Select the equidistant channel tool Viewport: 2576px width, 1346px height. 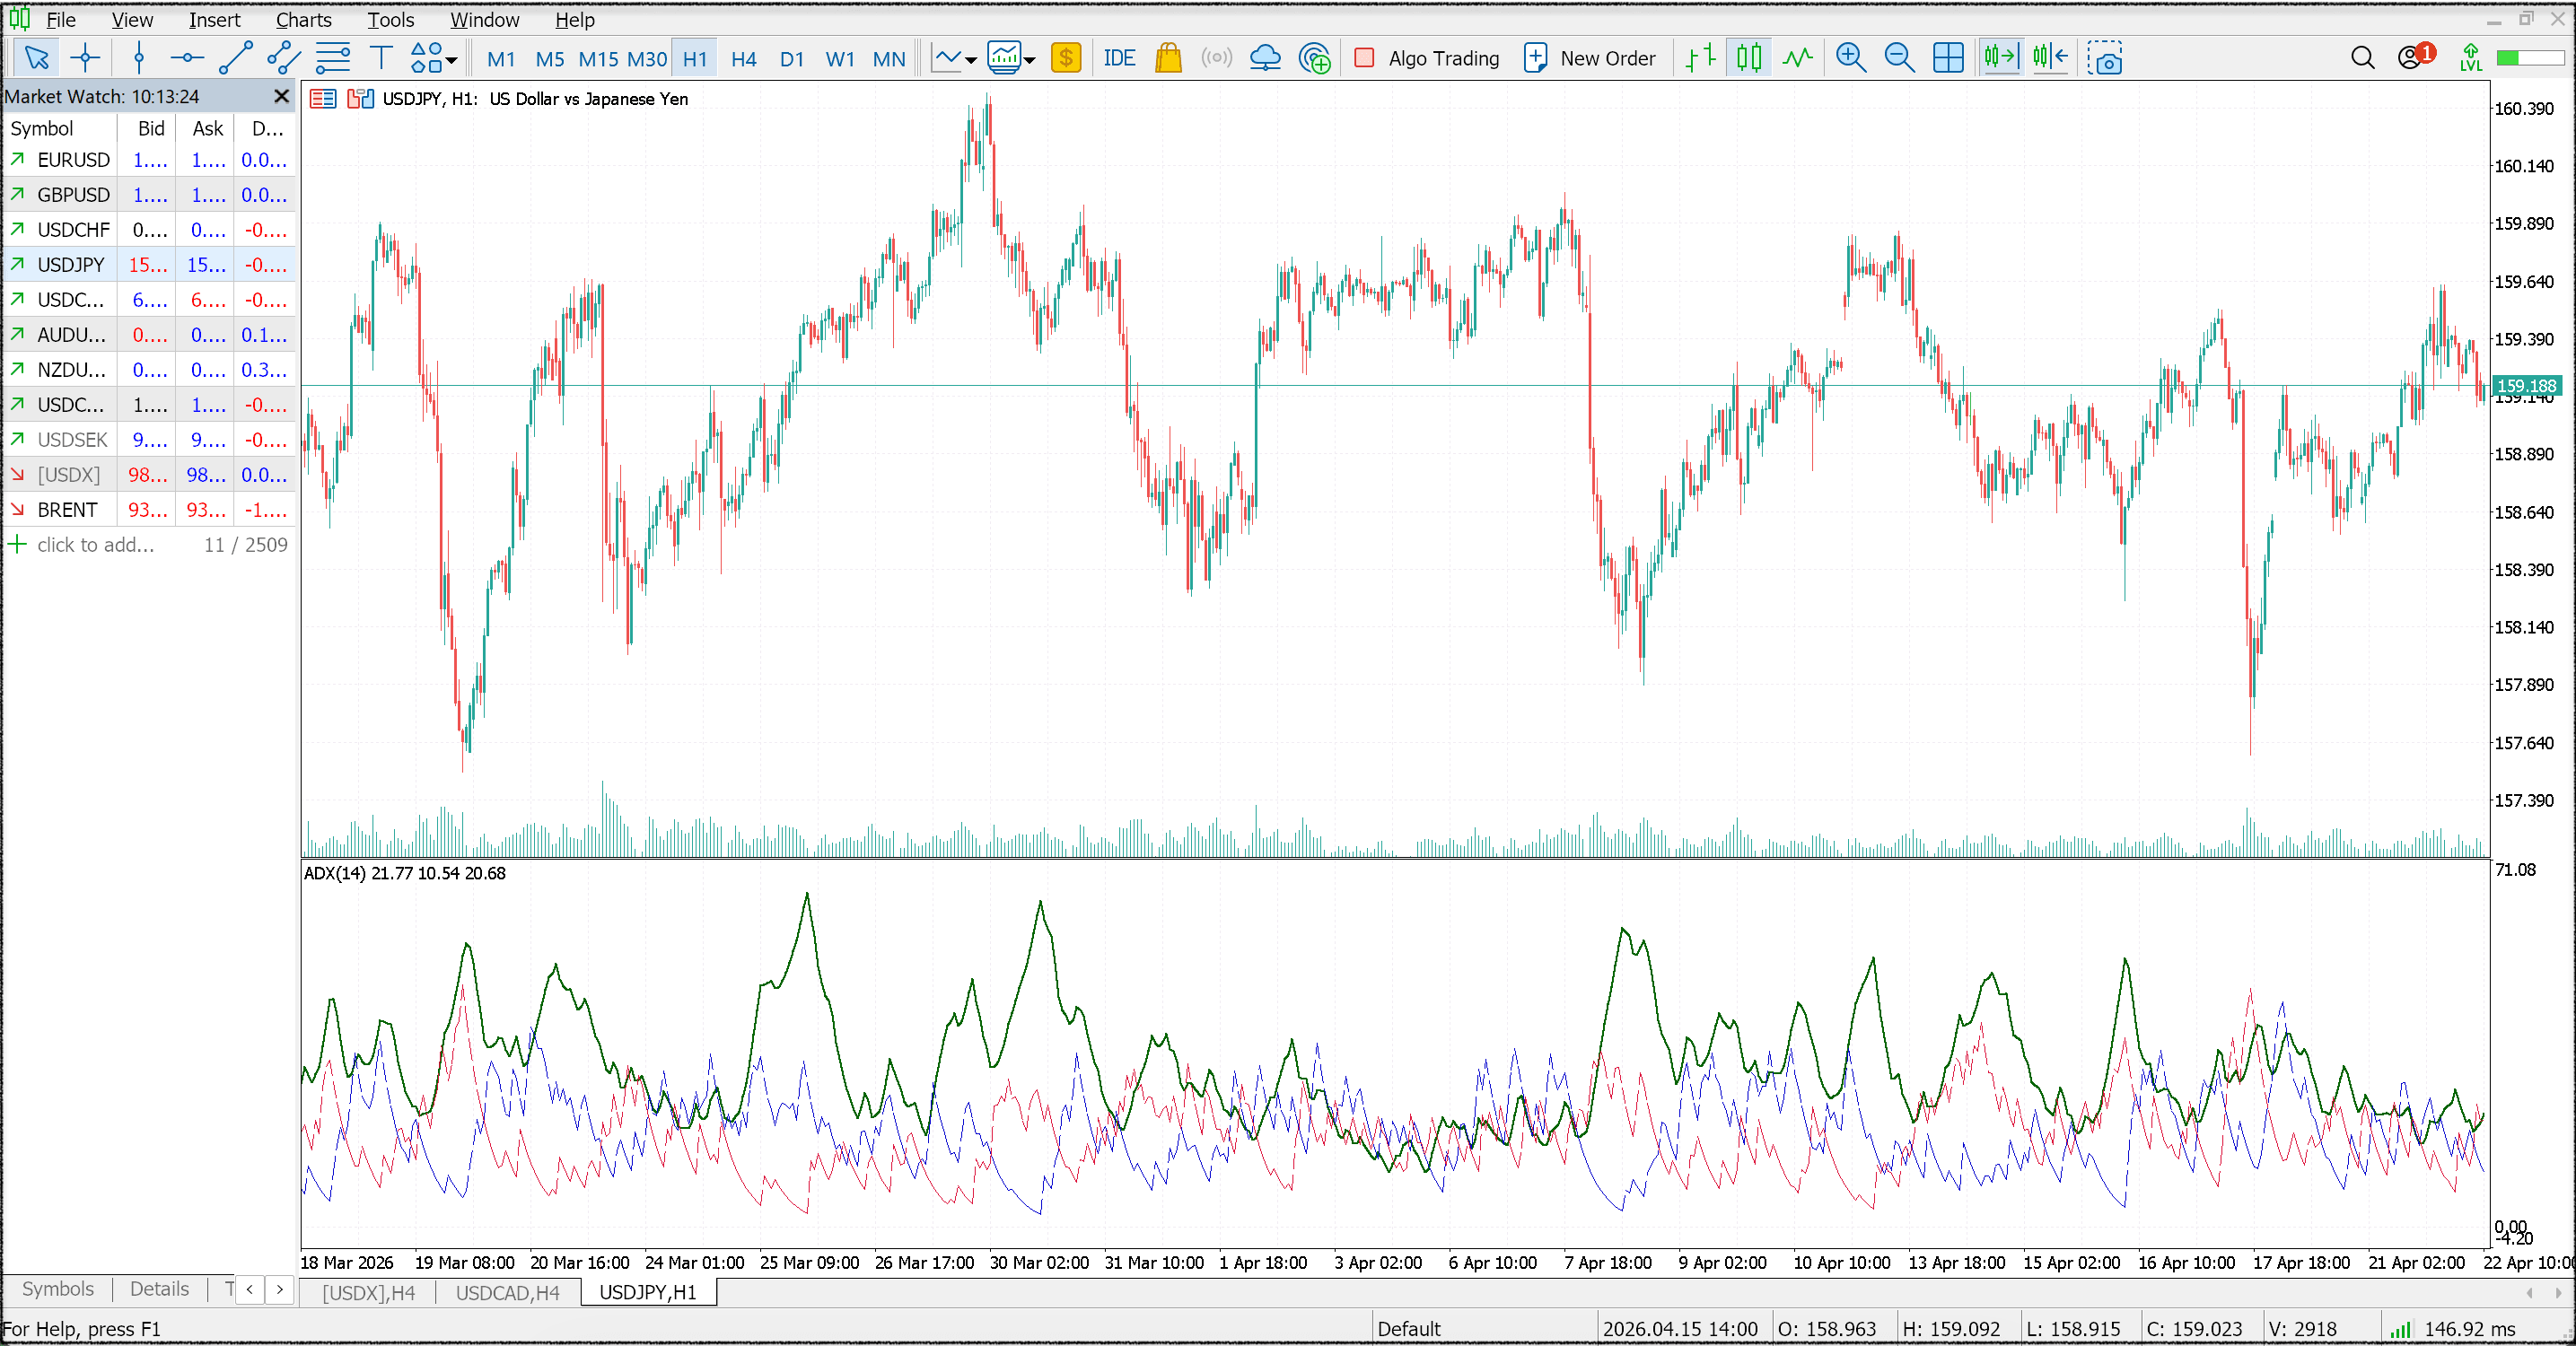tap(284, 58)
